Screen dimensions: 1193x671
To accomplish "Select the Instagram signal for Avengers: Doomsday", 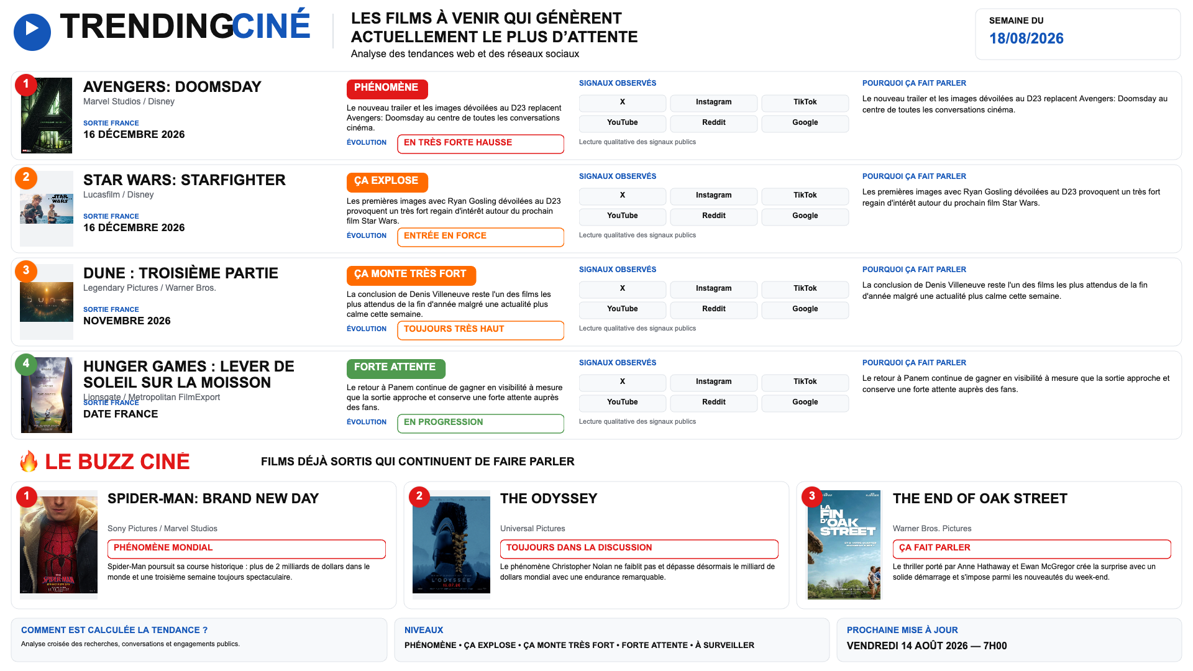I will [714, 103].
